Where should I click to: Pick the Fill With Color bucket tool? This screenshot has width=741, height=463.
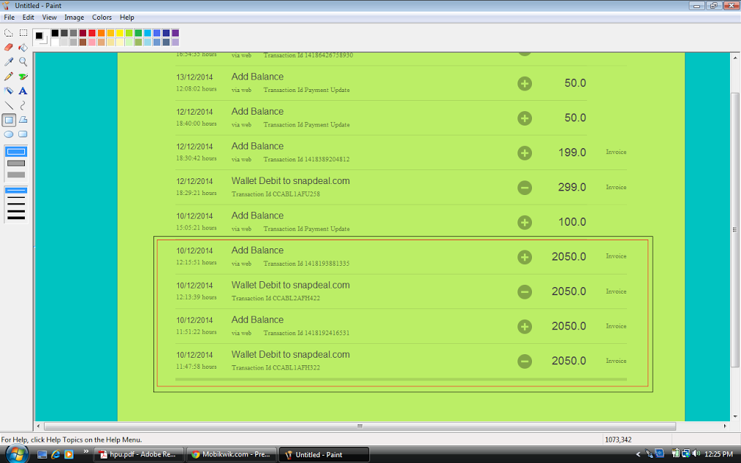coord(23,47)
